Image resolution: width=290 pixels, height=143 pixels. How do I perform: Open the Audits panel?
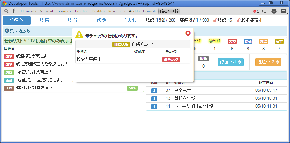click(x=134, y=11)
